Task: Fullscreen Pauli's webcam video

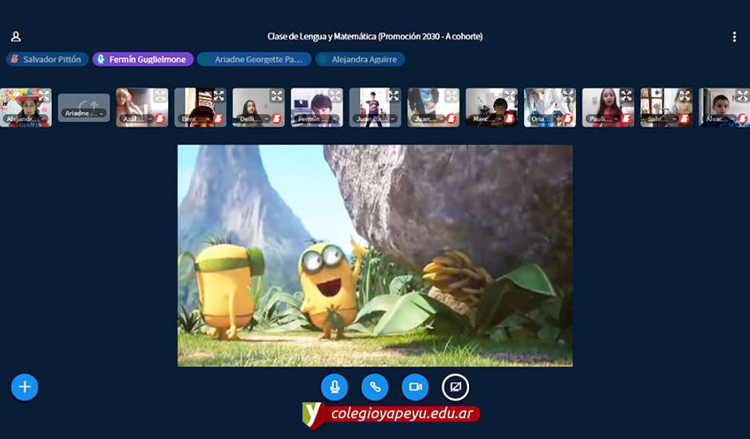Action: [x=626, y=96]
